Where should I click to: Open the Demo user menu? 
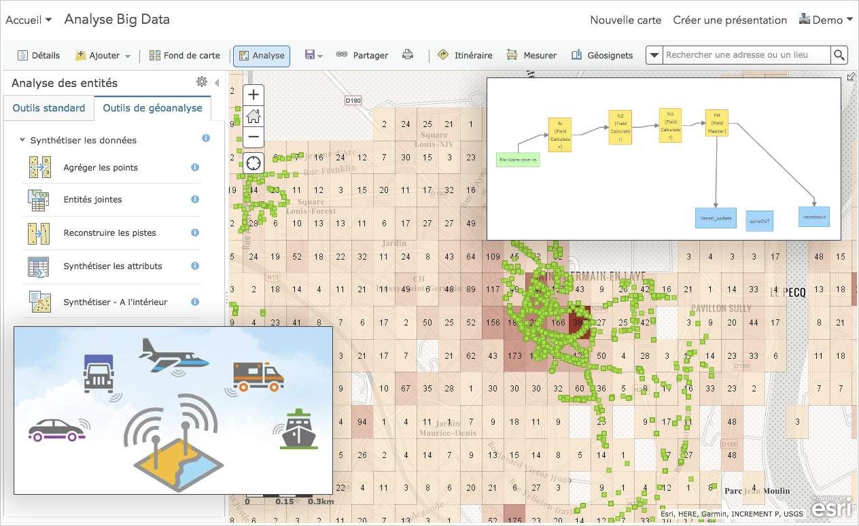pos(826,20)
